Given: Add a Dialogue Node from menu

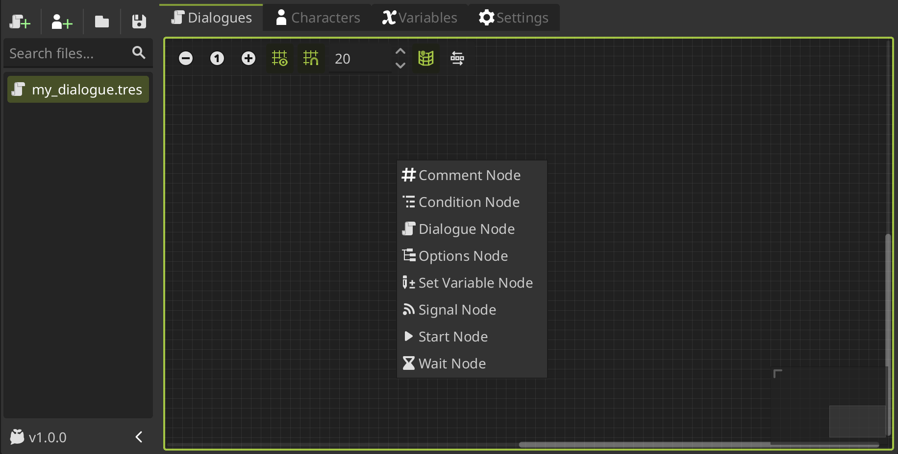Looking at the screenshot, I should (x=466, y=229).
